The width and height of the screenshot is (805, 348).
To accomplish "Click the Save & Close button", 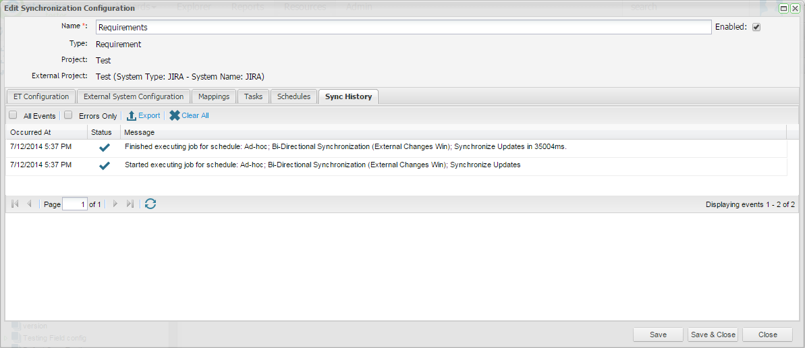I will [x=713, y=335].
